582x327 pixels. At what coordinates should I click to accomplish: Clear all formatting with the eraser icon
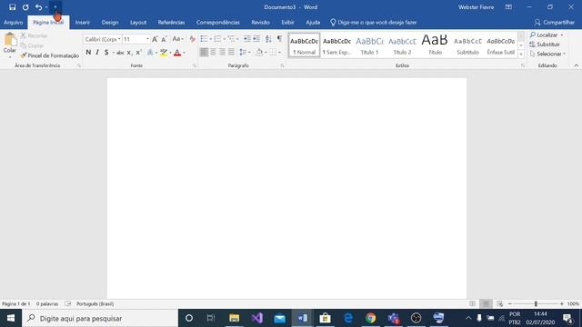[192, 39]
